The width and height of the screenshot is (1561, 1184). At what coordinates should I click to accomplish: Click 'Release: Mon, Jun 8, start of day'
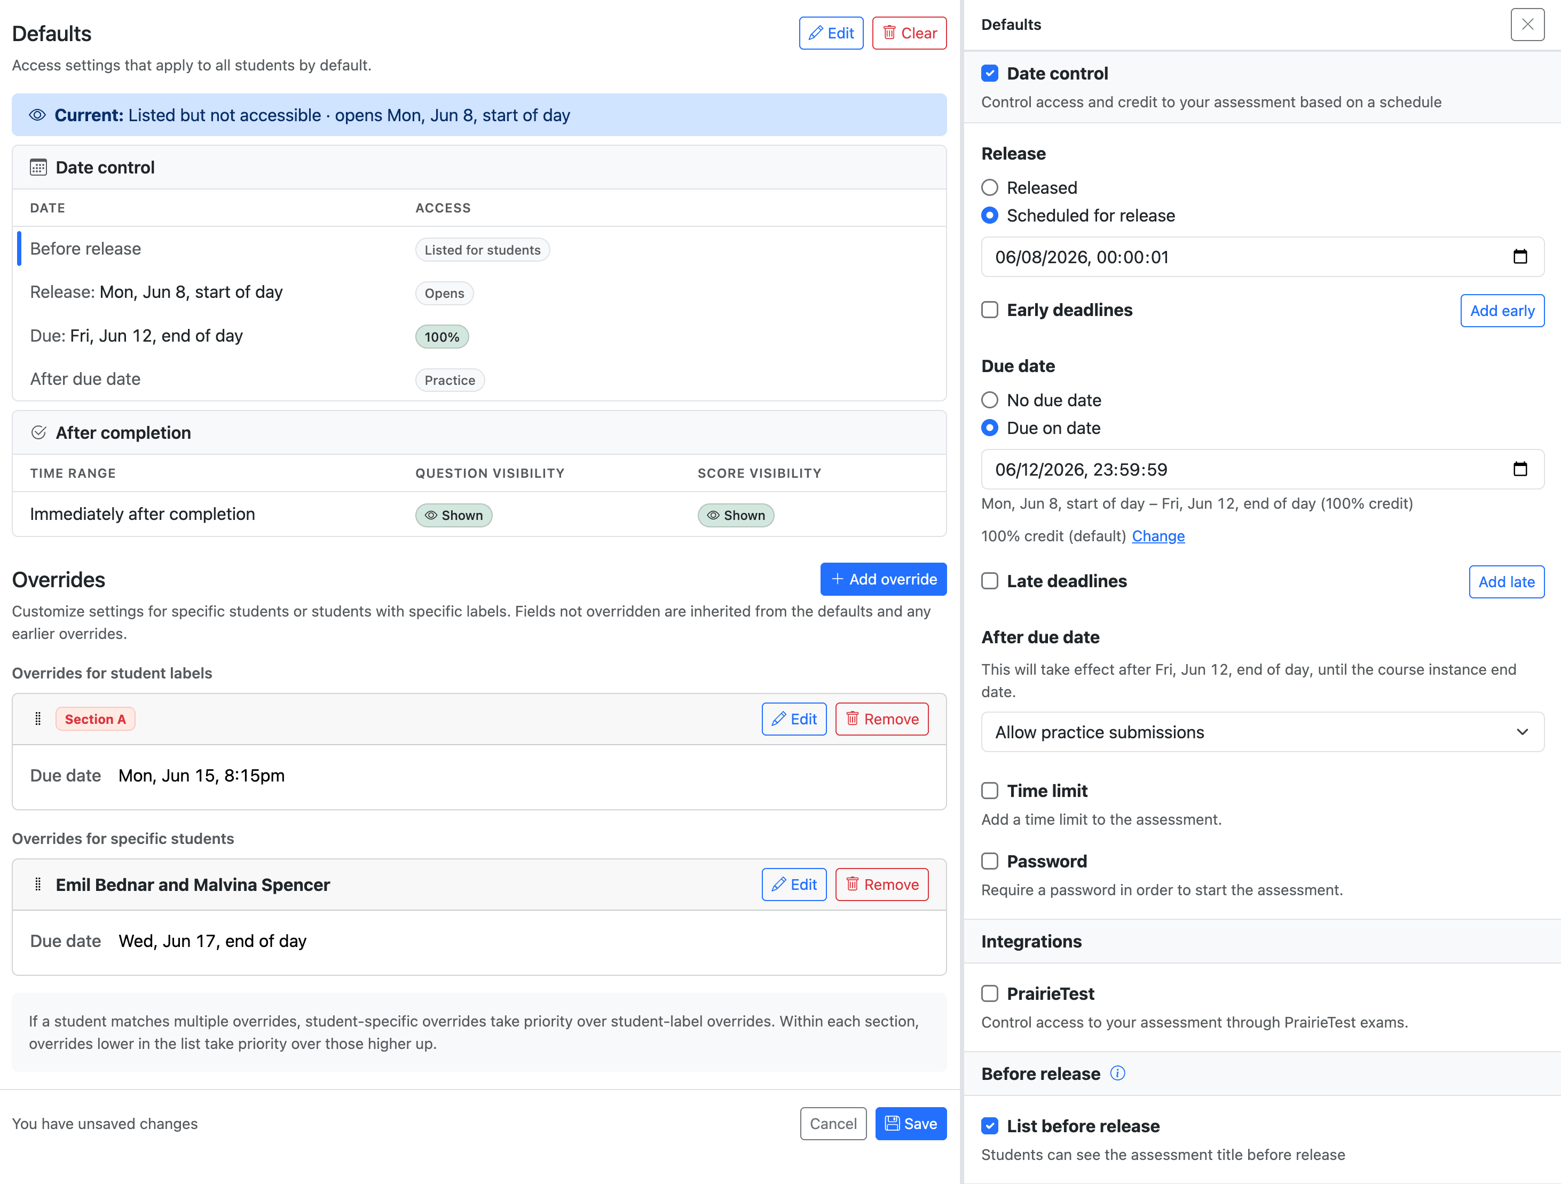[x=156, y=292]
